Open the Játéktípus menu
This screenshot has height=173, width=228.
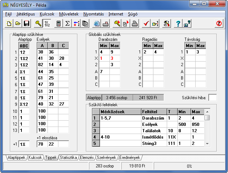[x=26, y=14]
